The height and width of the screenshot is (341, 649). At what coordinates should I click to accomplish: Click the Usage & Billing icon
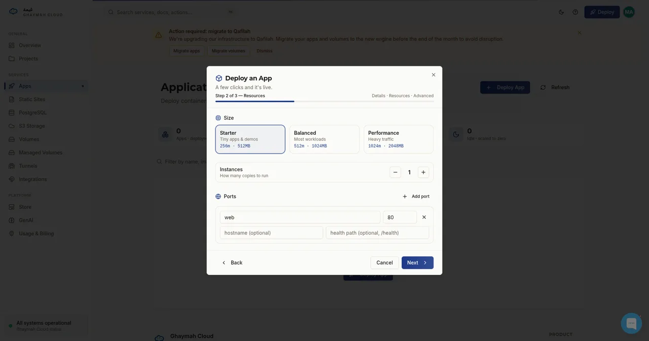coord(12,234)
